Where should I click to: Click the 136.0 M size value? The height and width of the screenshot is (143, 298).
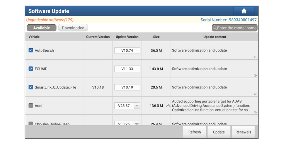(x=156, y=106)
